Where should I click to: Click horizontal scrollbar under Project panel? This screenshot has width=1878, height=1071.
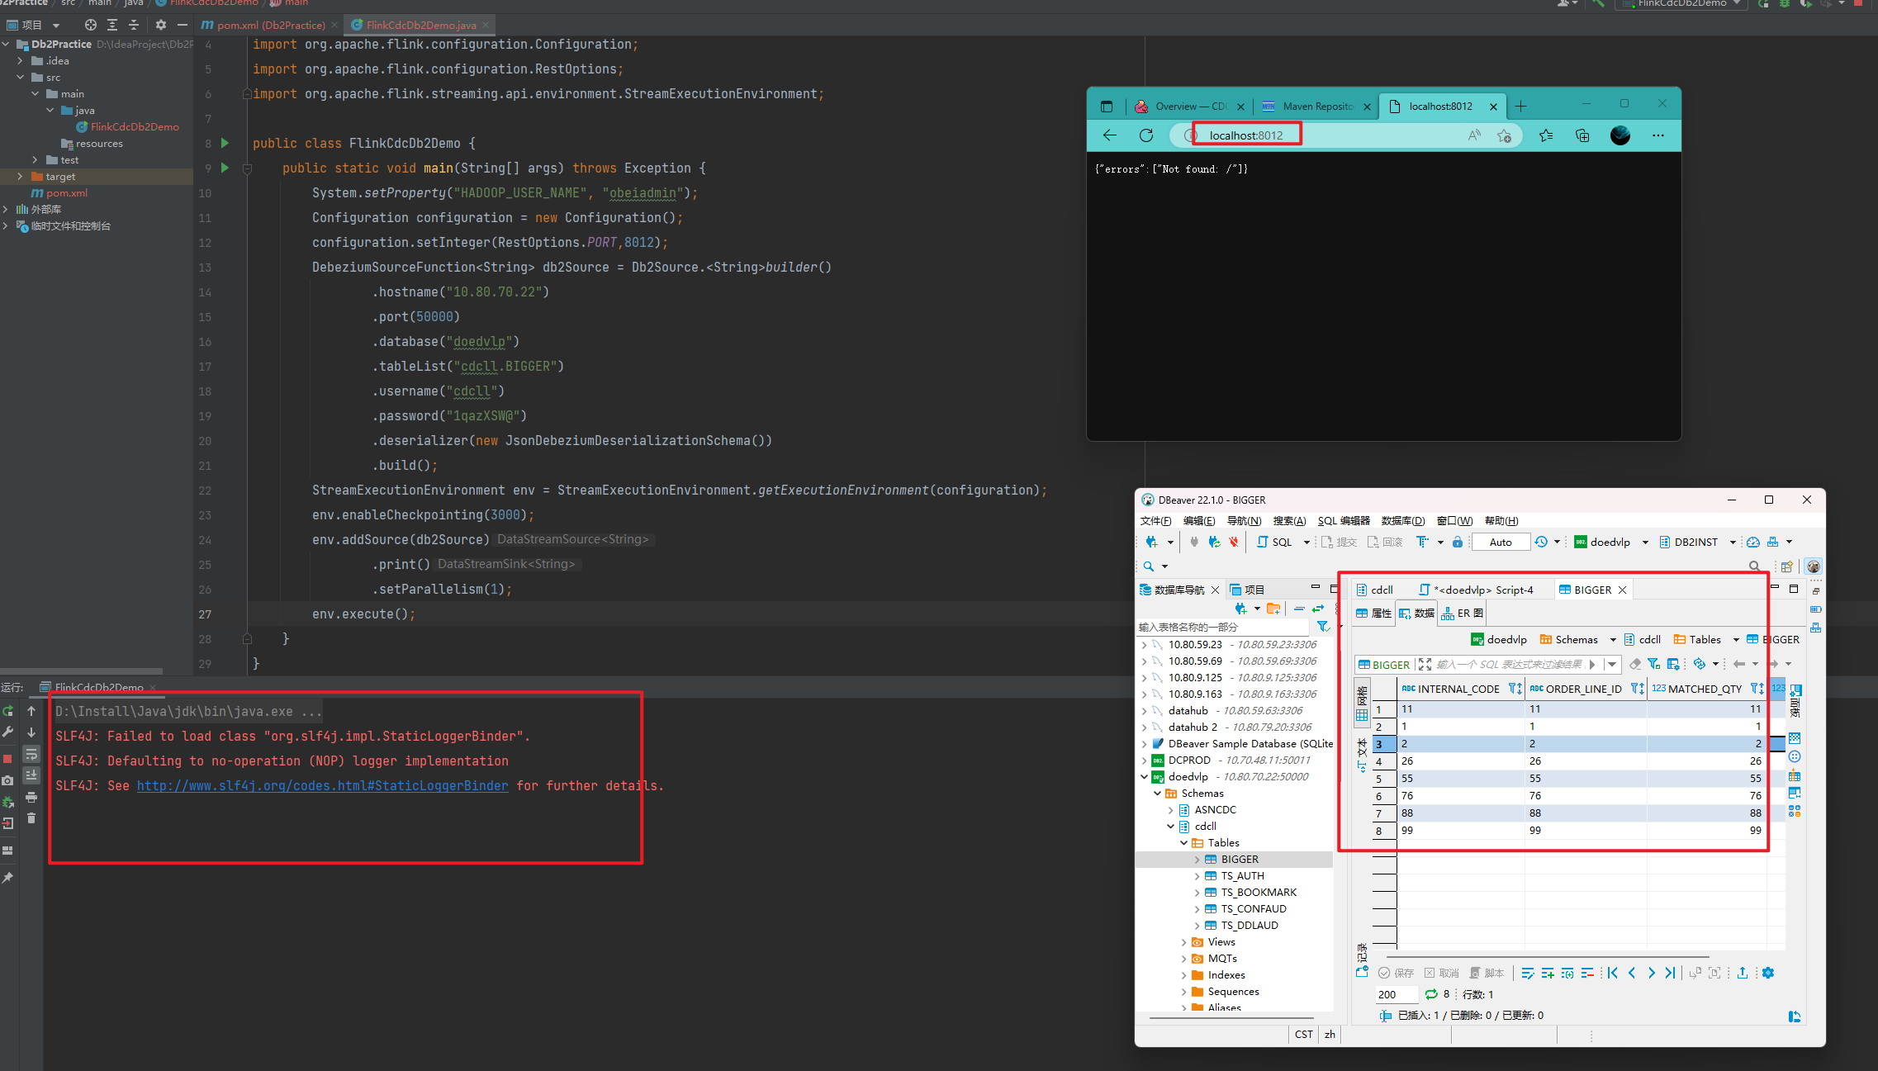coord(82,671)
